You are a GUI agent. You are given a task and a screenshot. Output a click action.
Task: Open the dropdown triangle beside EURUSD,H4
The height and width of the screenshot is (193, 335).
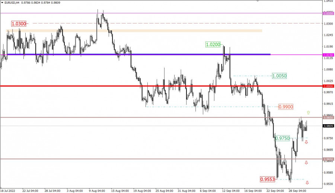(x=2, y=3)
